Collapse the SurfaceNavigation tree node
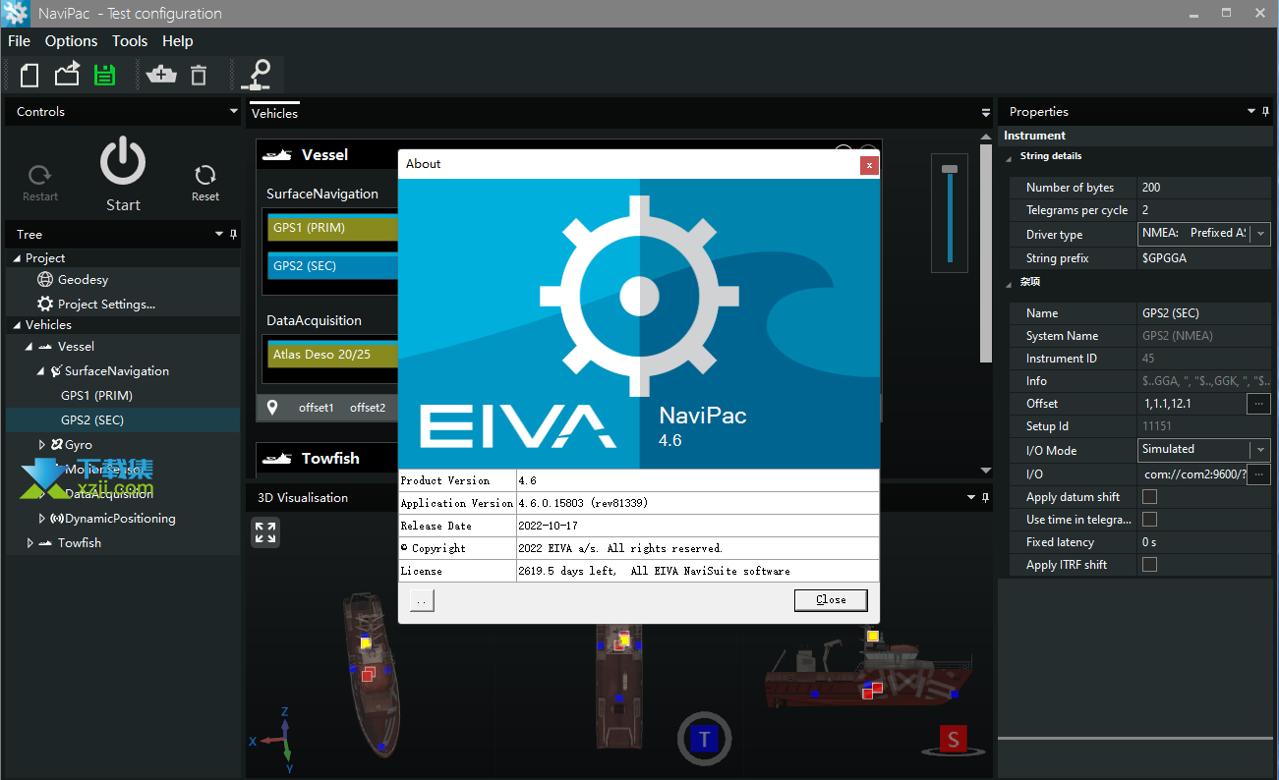This screenshot has width=1279, height=780. click(x=41, y=371)
